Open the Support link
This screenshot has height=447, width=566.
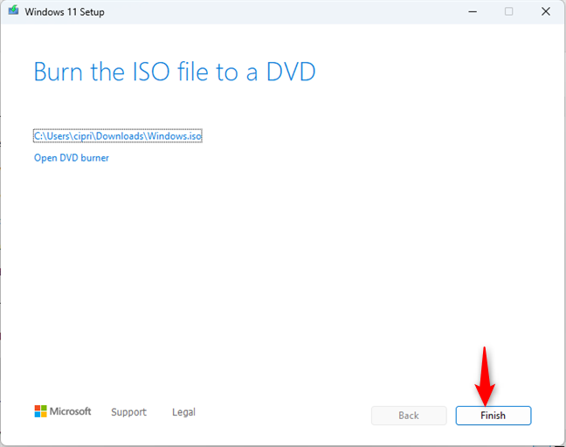pyautogui.click(x=129, y=412)
